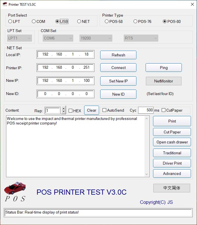Click the POS PRINTER TEST V3.0C title
This screenshot has width=197, height=225.
[82, 192]
